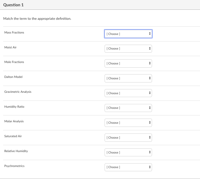The height and width of the screenshot is (179, 200).
Task: Click the 'Gravimetric Analysis' term label
Action: point(18,92)
